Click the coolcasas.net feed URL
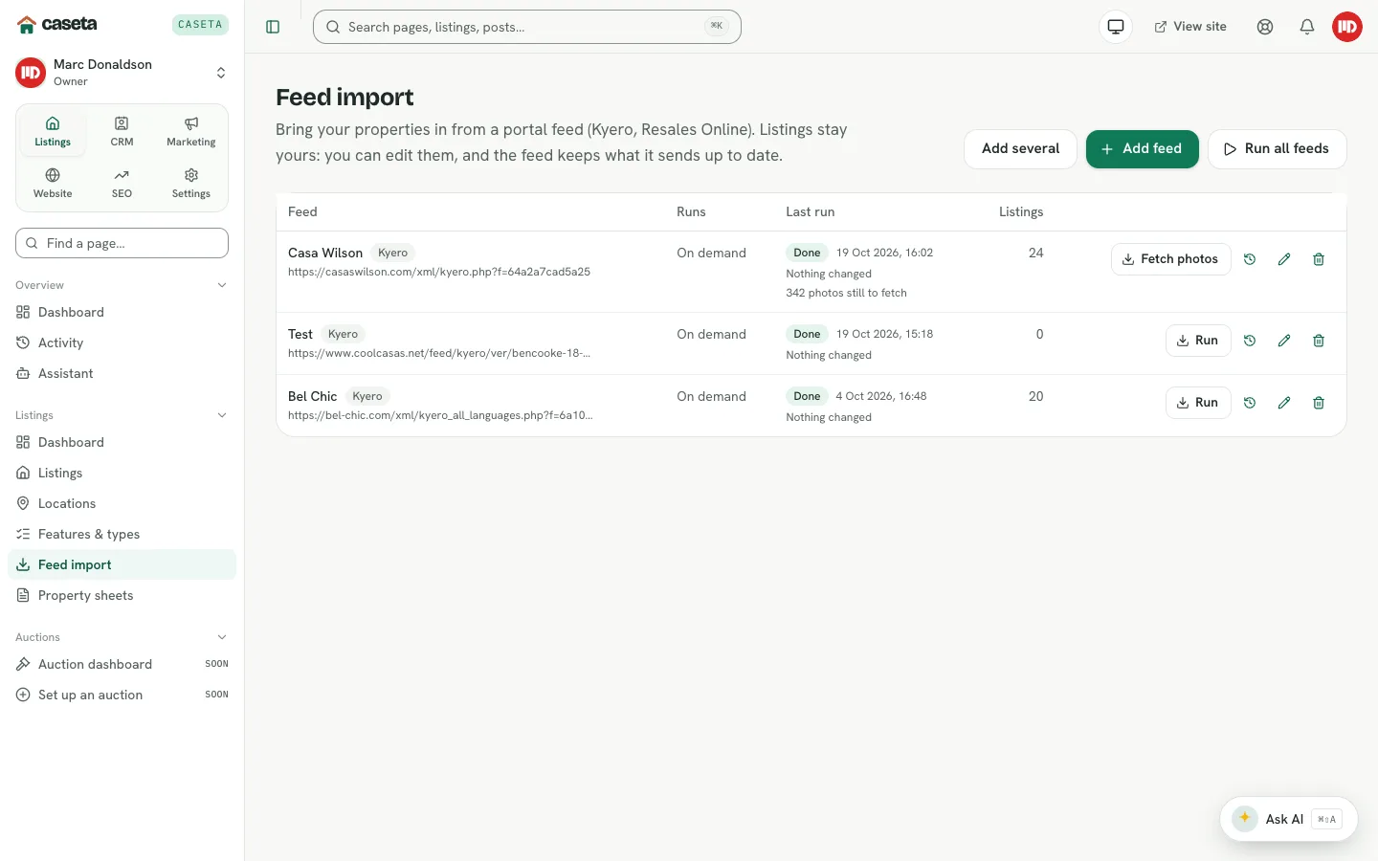 (x=439, y=353)
